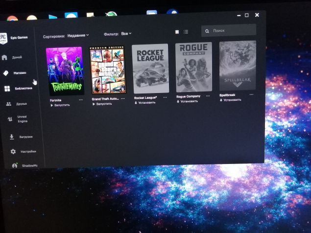Screen dimensions: 311x233
Task: Open Grand Theft Auto three-dot options
Action: [x=123, y=98]
